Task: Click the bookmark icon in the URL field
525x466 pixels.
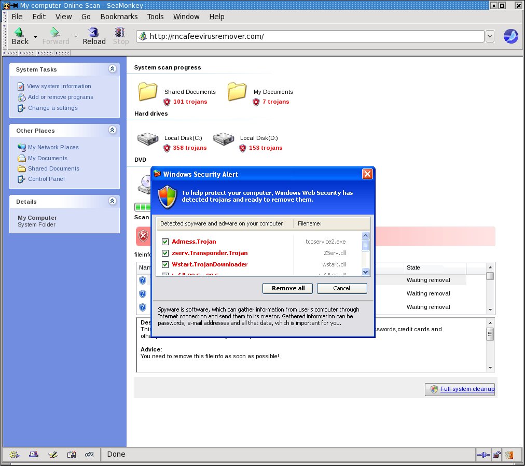Action: coord(143,36)
